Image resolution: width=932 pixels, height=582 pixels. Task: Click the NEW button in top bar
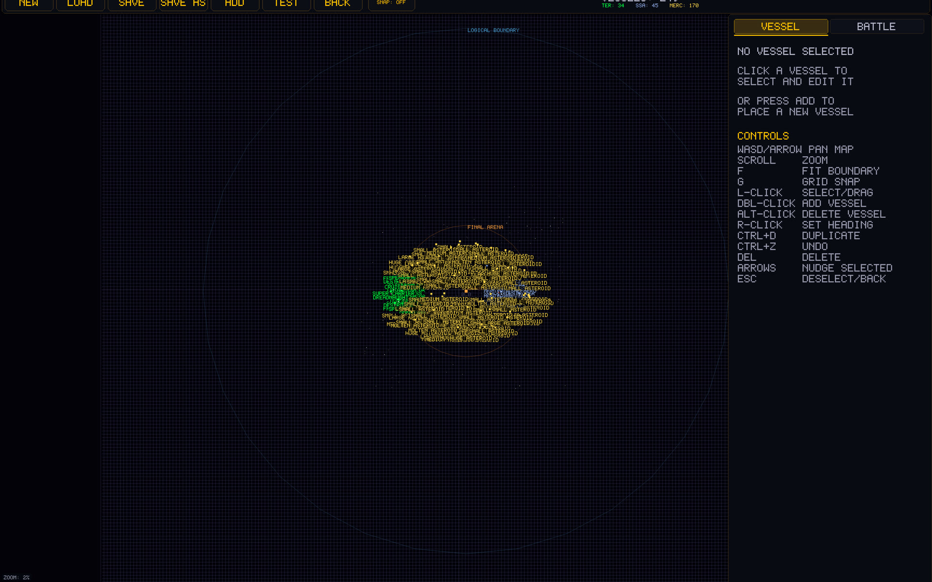[29, 4]
